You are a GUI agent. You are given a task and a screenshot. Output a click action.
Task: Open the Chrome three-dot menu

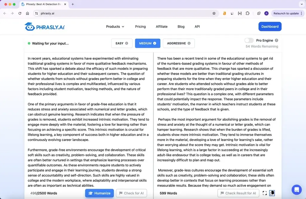(302, 13)
